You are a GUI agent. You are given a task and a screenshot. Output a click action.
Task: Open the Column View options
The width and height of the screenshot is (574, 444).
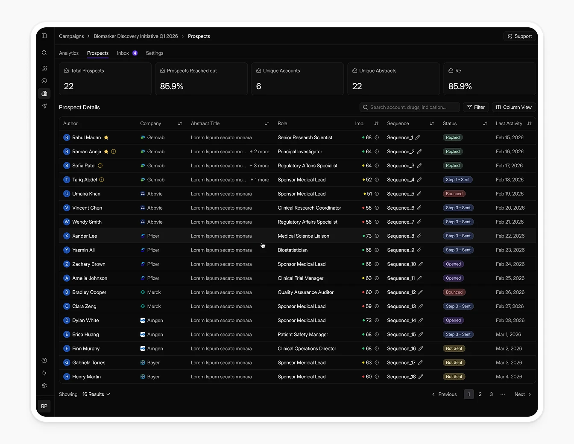click(x=514, y=107)
